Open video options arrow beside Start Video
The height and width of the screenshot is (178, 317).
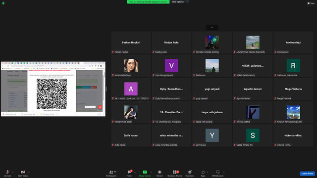click(x=29, y=172)
